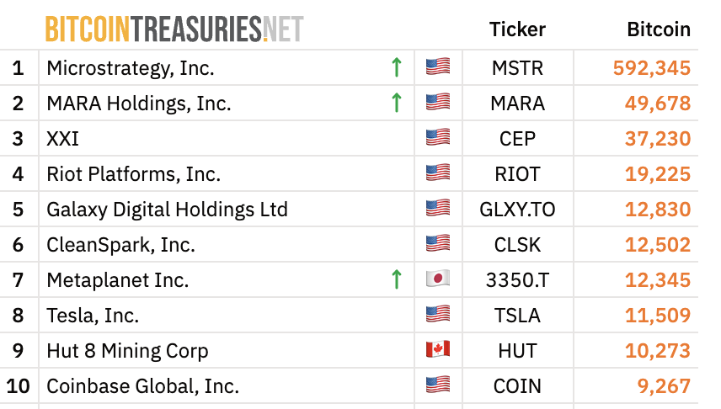Click the MSTR ticker symbol
721x409 pixels.
click(517, 68)
